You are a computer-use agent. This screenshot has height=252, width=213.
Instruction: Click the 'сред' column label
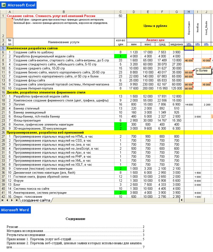162,44
